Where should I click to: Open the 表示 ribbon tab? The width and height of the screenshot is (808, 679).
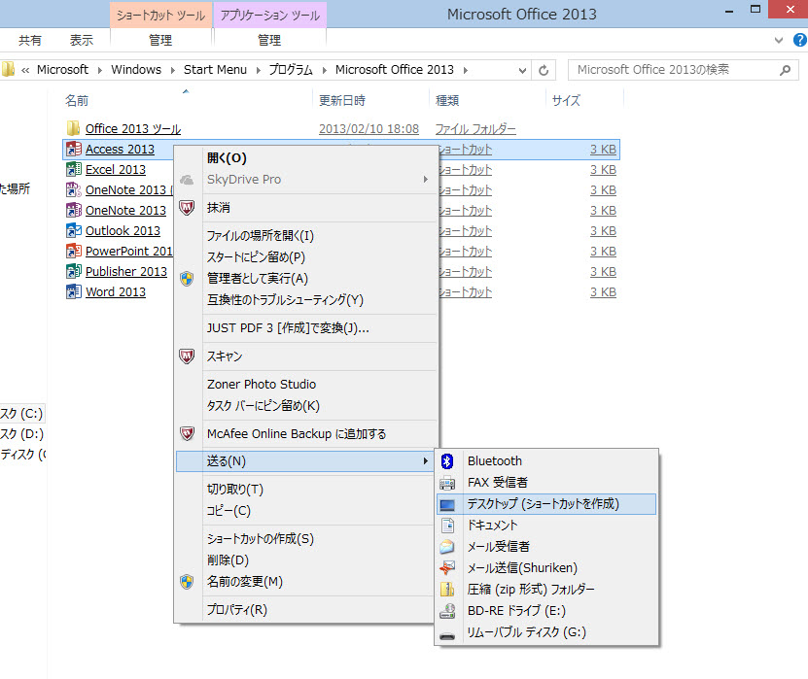click(x=82, y=40)
